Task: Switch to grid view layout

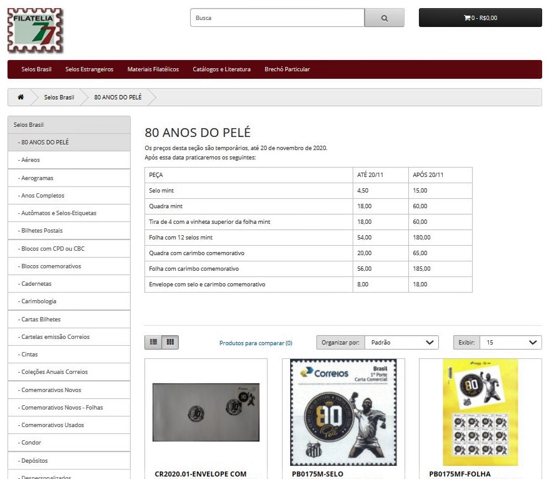Action: [x=170, y=342]
